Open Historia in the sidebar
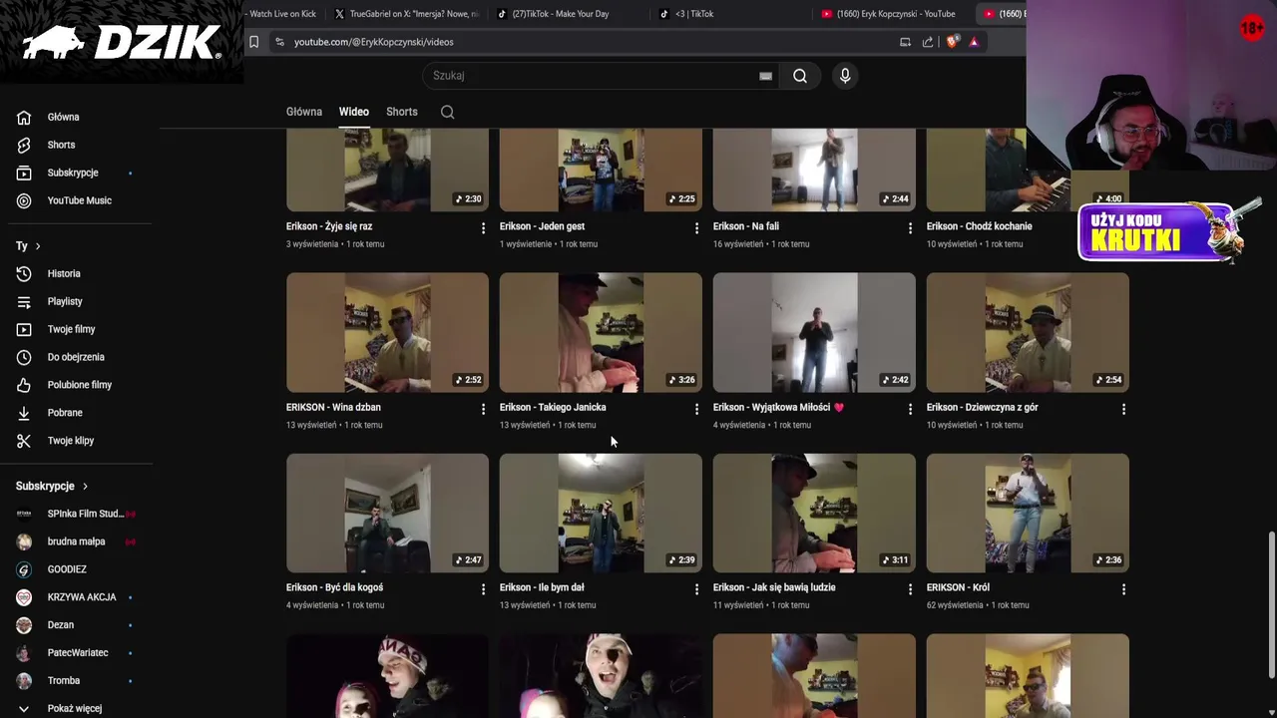This screenshot has height=718, width=1277. 64,273
